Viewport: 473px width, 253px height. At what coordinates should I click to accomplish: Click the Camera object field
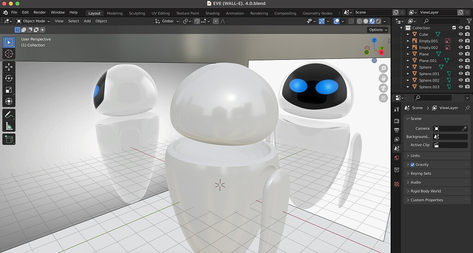coord(450,129)
